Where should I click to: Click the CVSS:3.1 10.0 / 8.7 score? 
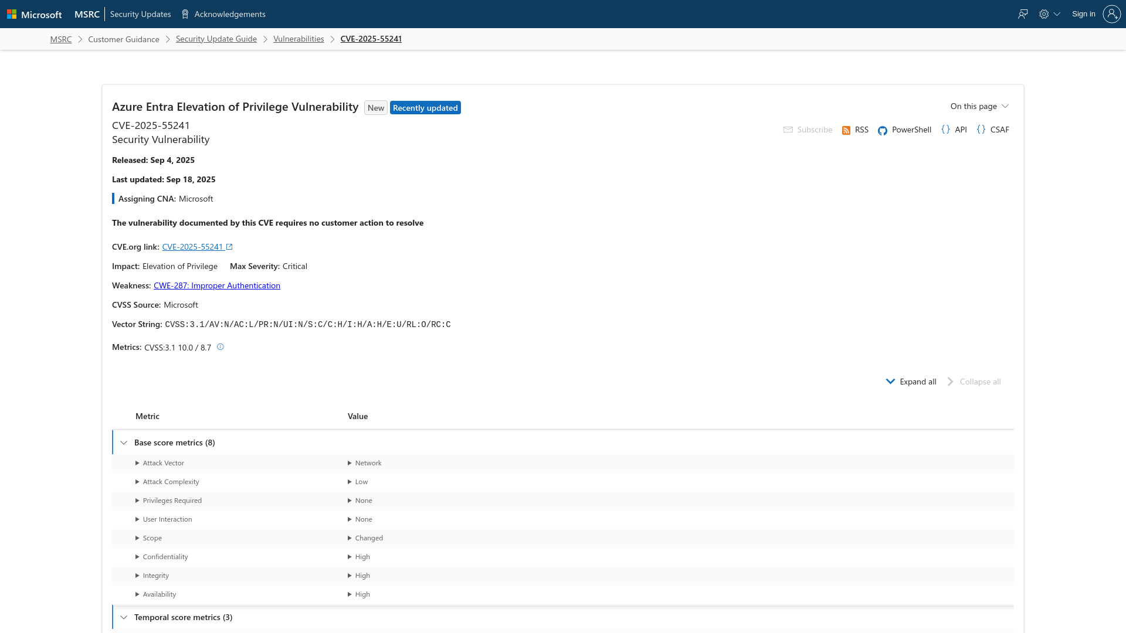178,348
